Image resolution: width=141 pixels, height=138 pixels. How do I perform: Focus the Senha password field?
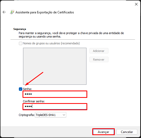click(x=55, y=94)
